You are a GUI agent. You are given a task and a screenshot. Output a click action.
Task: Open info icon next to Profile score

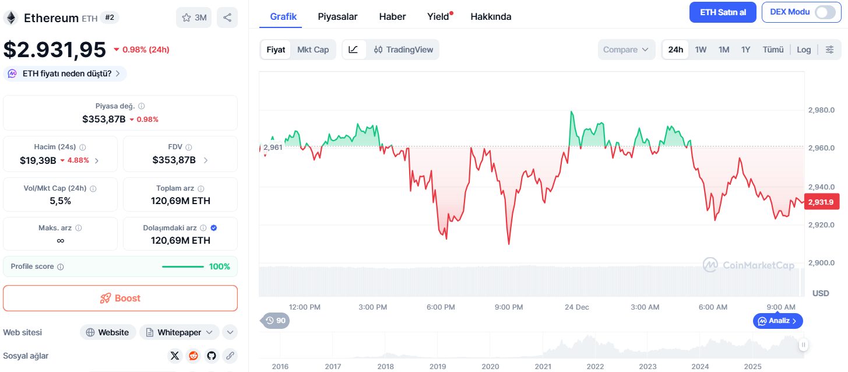pyautogui.click(x=61, y=266)
